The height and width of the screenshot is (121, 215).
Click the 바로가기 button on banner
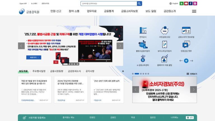click(34, 57)
